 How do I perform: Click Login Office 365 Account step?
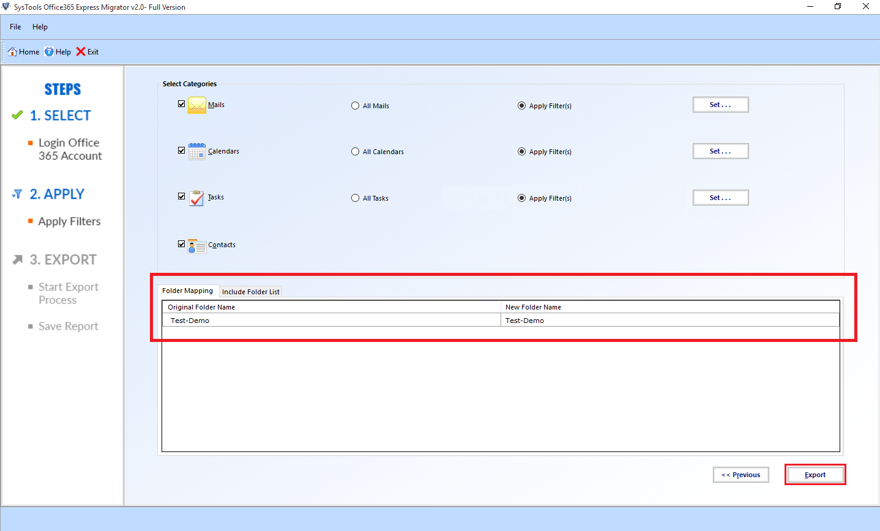70,149
